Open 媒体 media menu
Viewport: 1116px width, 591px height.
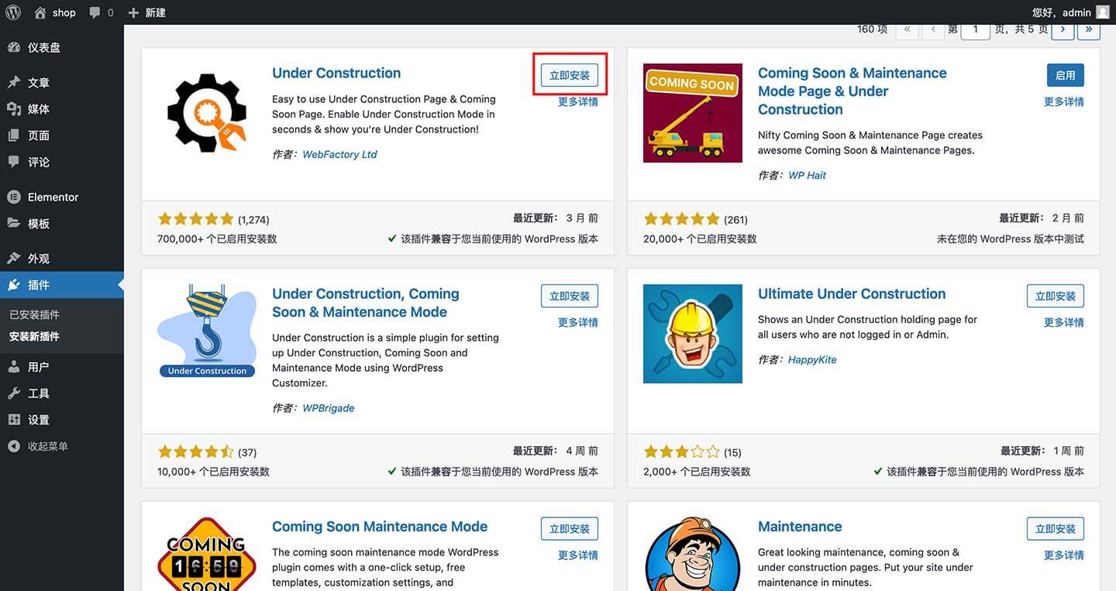point(62,109)
